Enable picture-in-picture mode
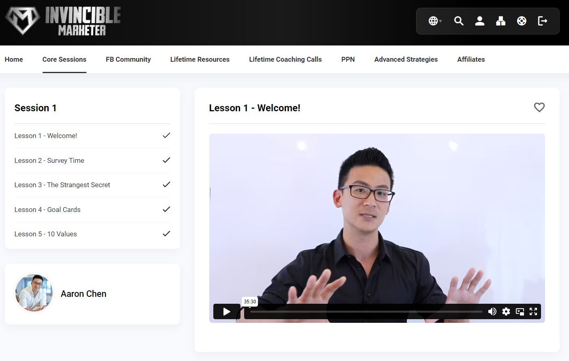 click(520, 311)
